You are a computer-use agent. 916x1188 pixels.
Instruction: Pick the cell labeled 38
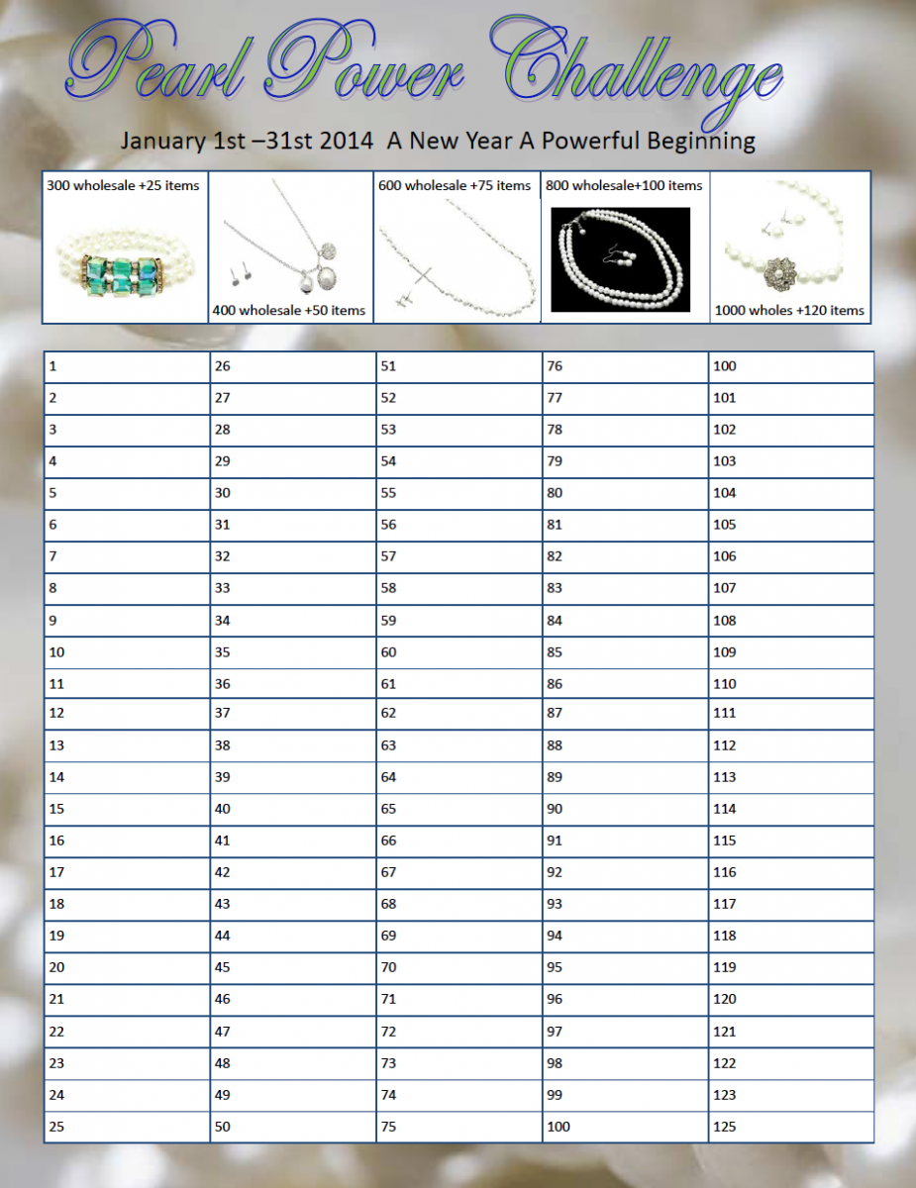[292, 746]
